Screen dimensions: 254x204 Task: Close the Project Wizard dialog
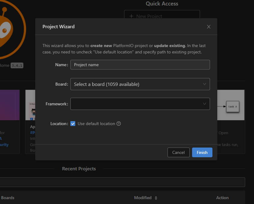208,27
